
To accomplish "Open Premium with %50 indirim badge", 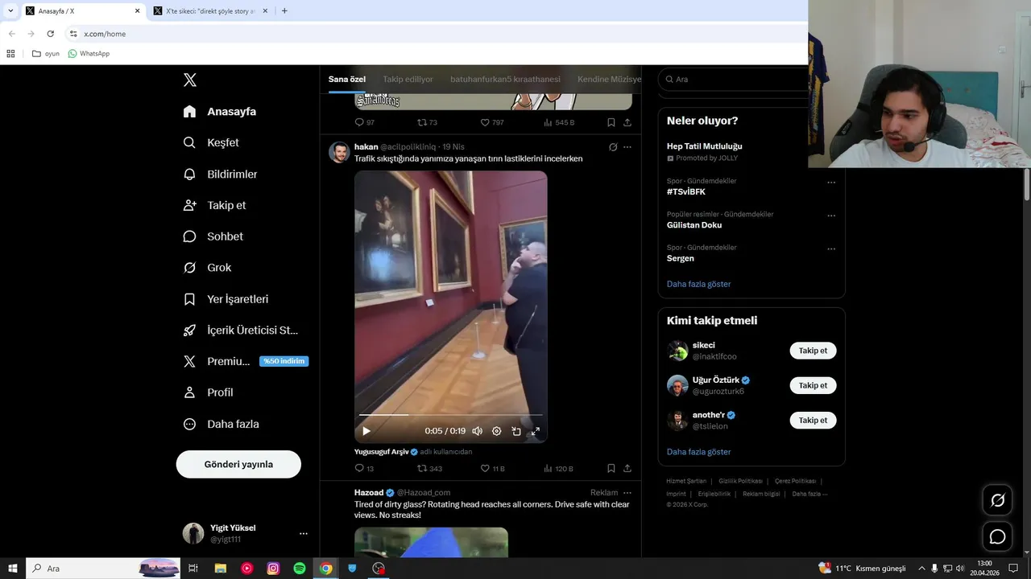I will [245, 361].
